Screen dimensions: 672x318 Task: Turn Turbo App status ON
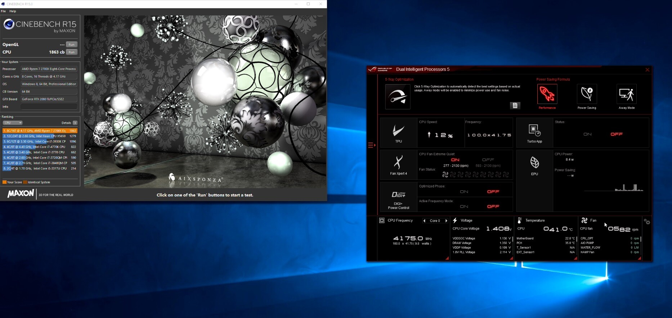[x=587, y=134]
